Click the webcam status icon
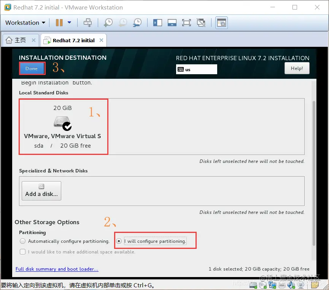This screenshot has width=329, height=290. coord(301,285)
